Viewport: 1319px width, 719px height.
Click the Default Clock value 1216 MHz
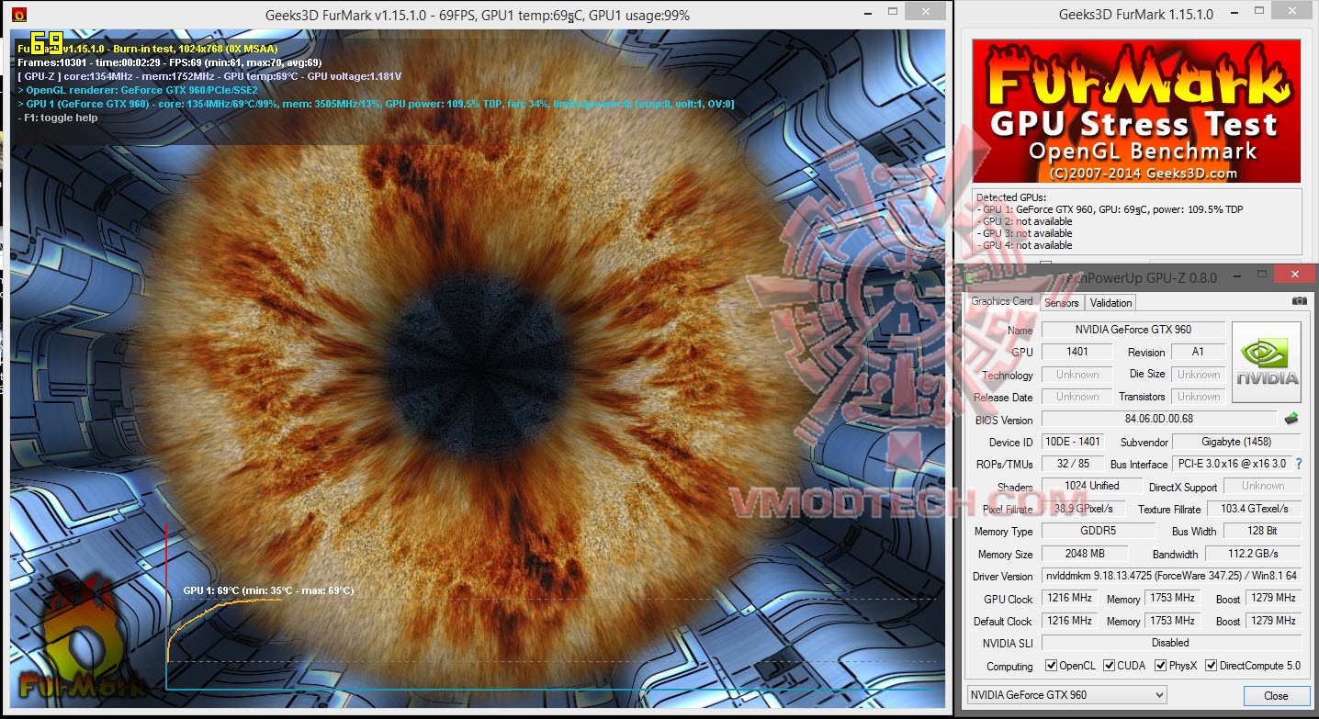pyautogui.click(x=1069, y=621)
